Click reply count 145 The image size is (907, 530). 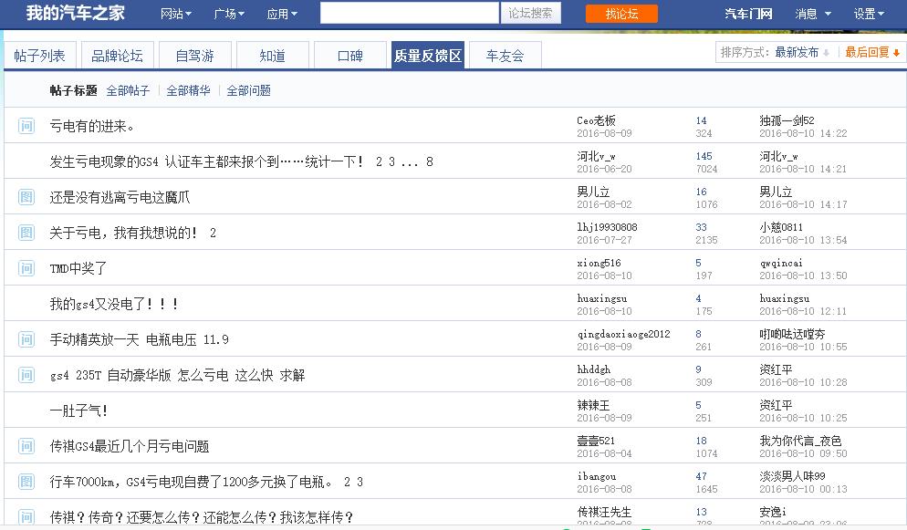click(704, 156)
